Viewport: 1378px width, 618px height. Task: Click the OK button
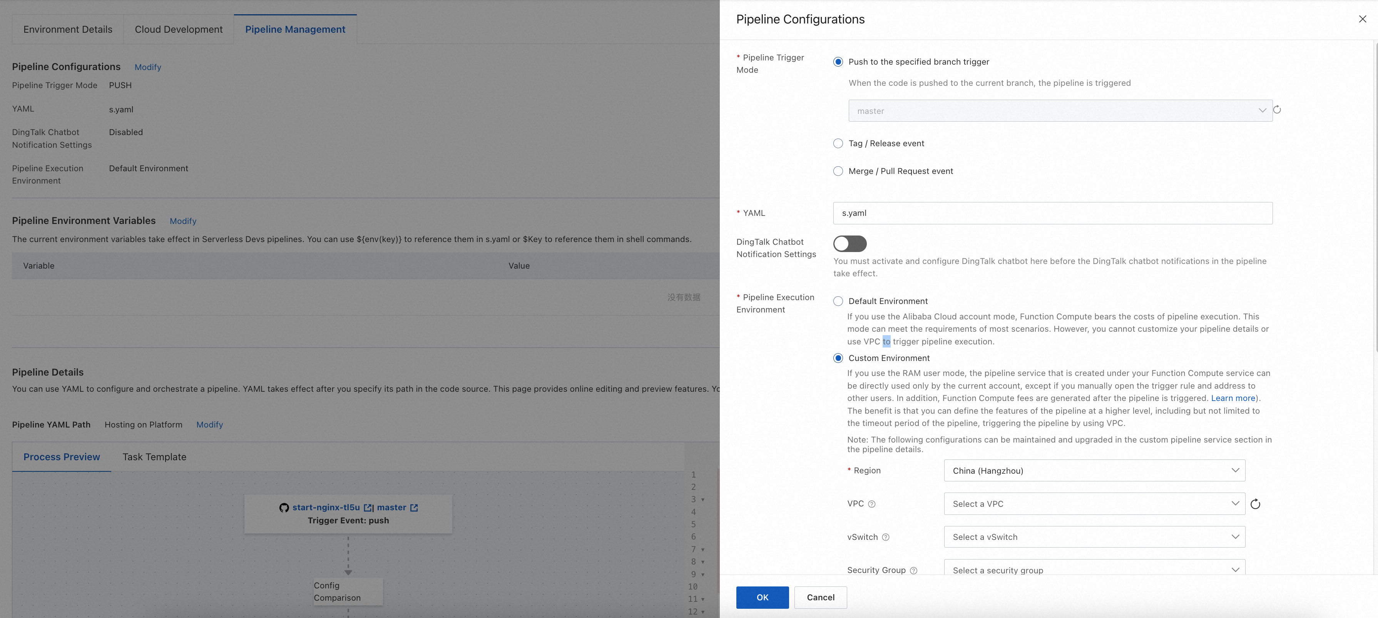762,597
